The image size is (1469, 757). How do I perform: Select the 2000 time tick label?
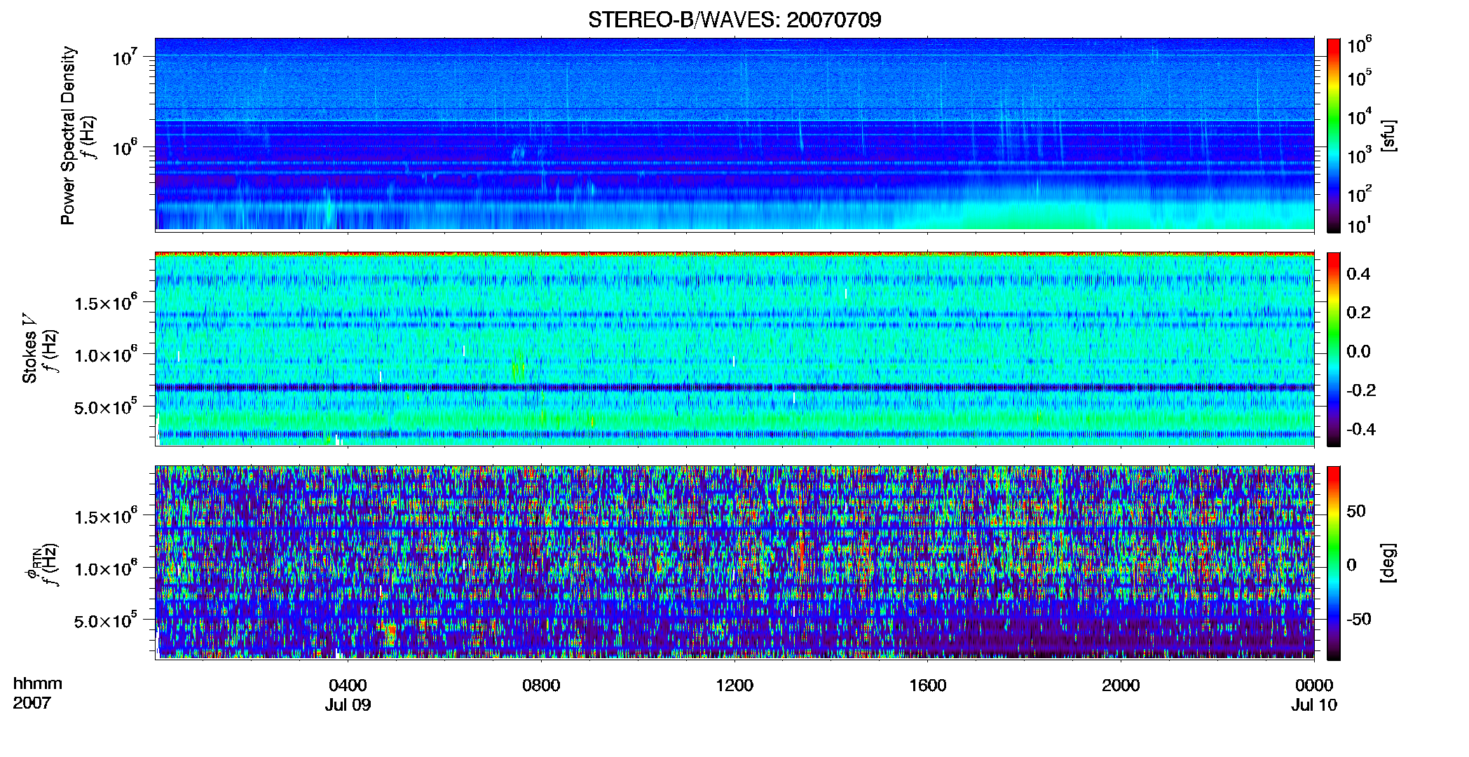pos(1121,685)
